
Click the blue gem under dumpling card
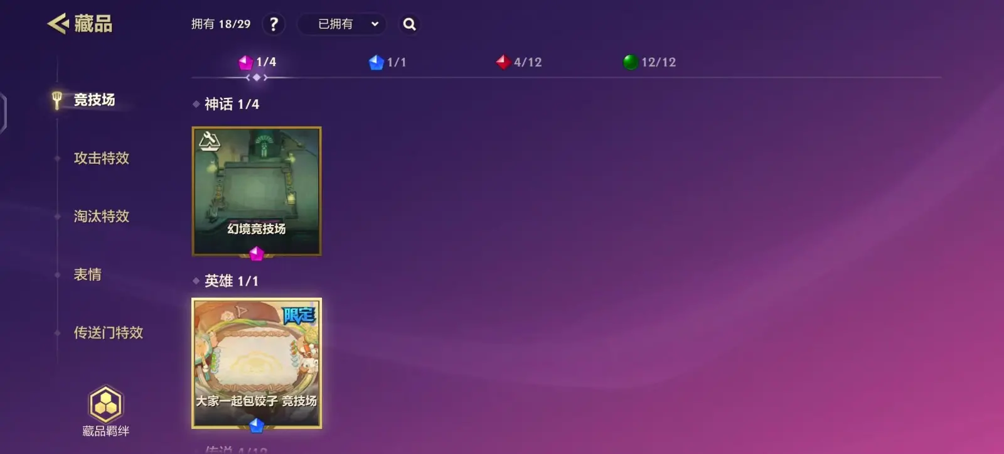click(x=257, y=426)
